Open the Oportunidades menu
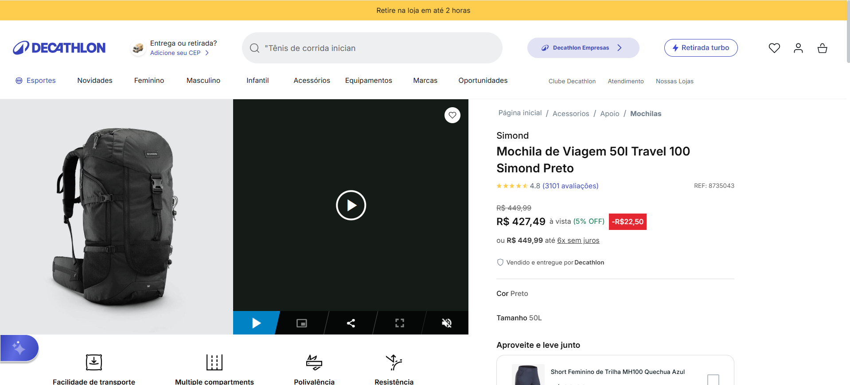This screenshot has width=850, height=385. pyautogui.click(x=483, y=81)
